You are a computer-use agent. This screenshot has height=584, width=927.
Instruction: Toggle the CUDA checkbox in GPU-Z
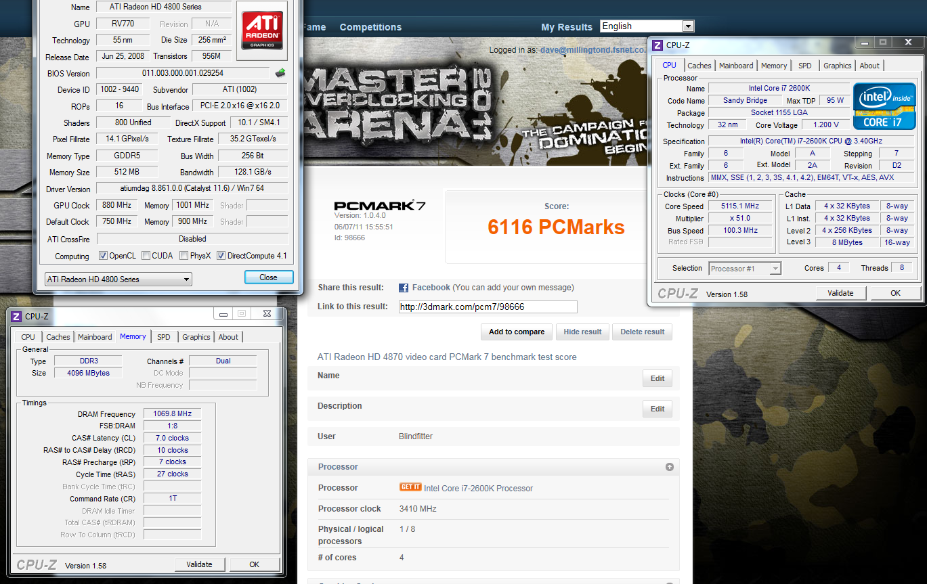point(146,256)
